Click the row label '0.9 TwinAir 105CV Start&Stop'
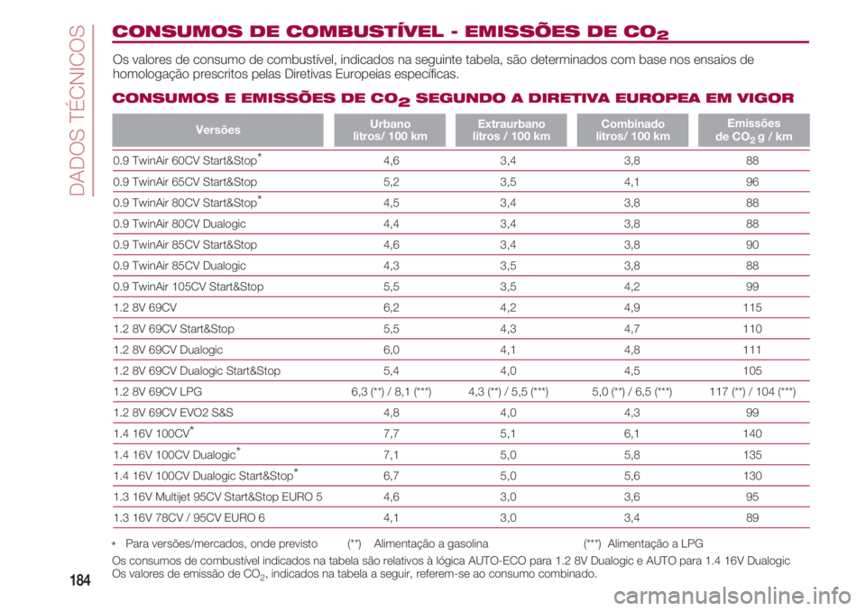Image resolution: width=866 pixels, height=611 pixels. pos(189,287)
